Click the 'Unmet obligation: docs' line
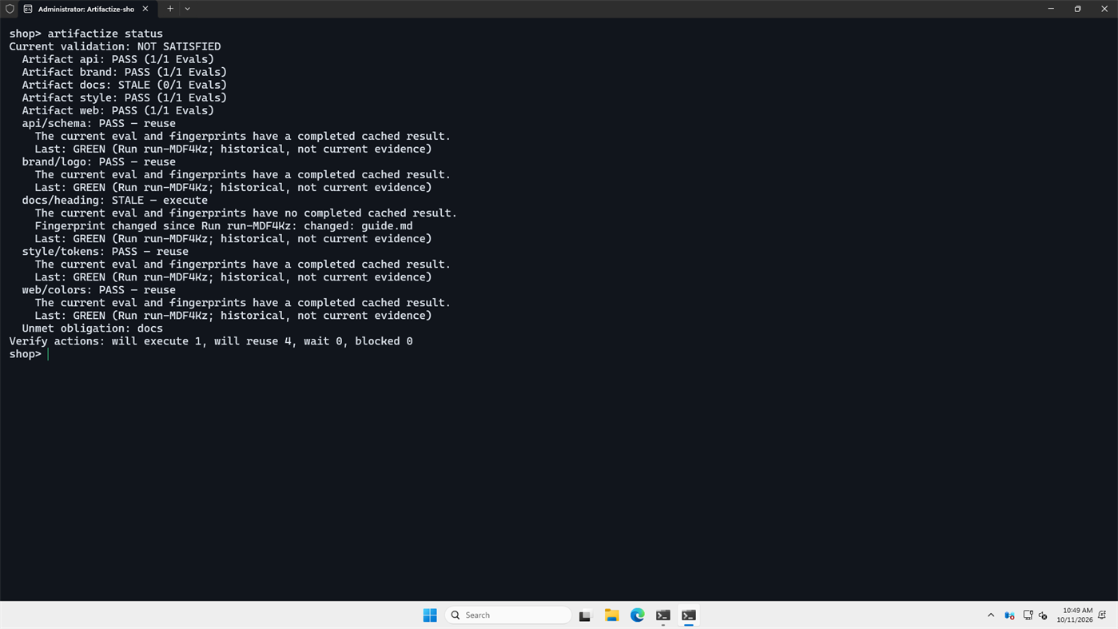Viewport: 1118px width, 629px height. tap(93, 328)
